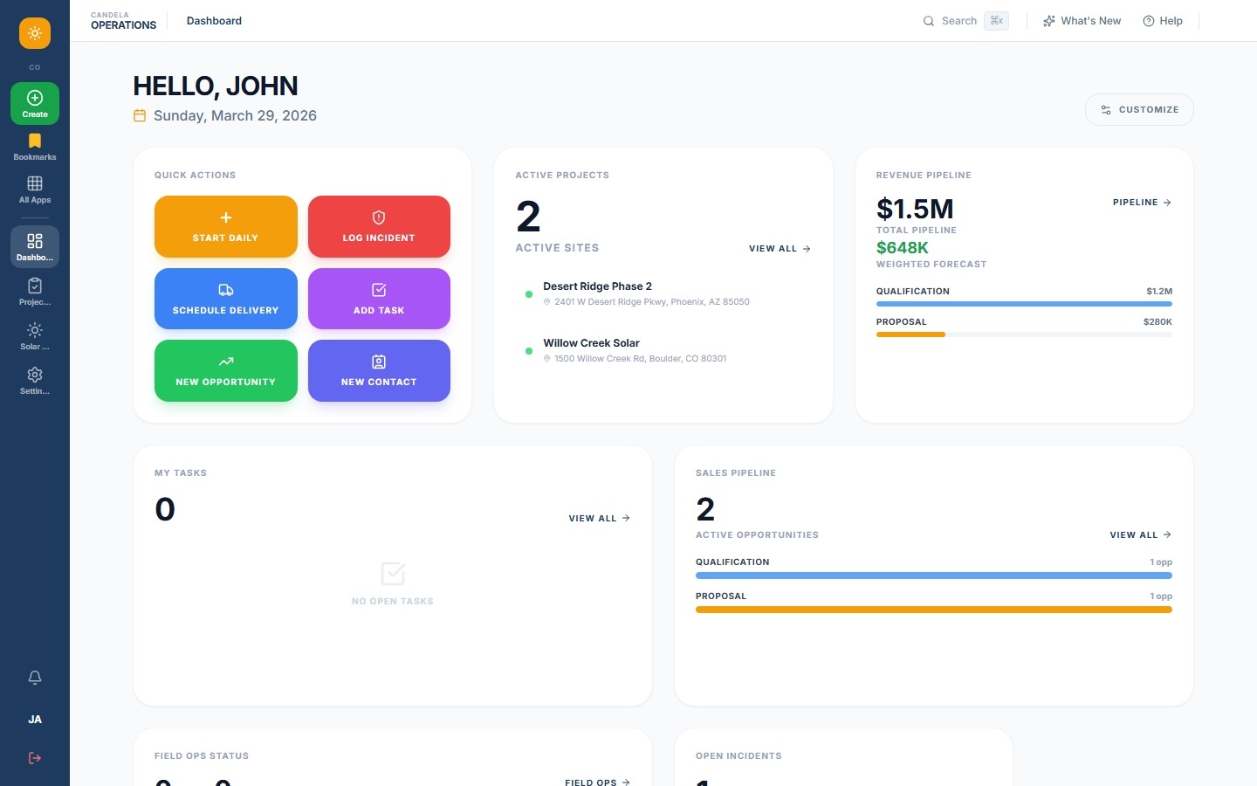Click the Help label

(x=1171, y=21)
